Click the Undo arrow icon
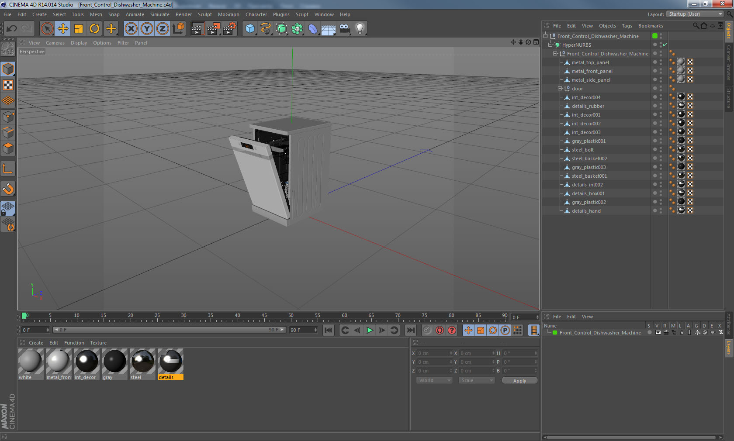Viewport: 734px width, 441px height. coord(12,29)
